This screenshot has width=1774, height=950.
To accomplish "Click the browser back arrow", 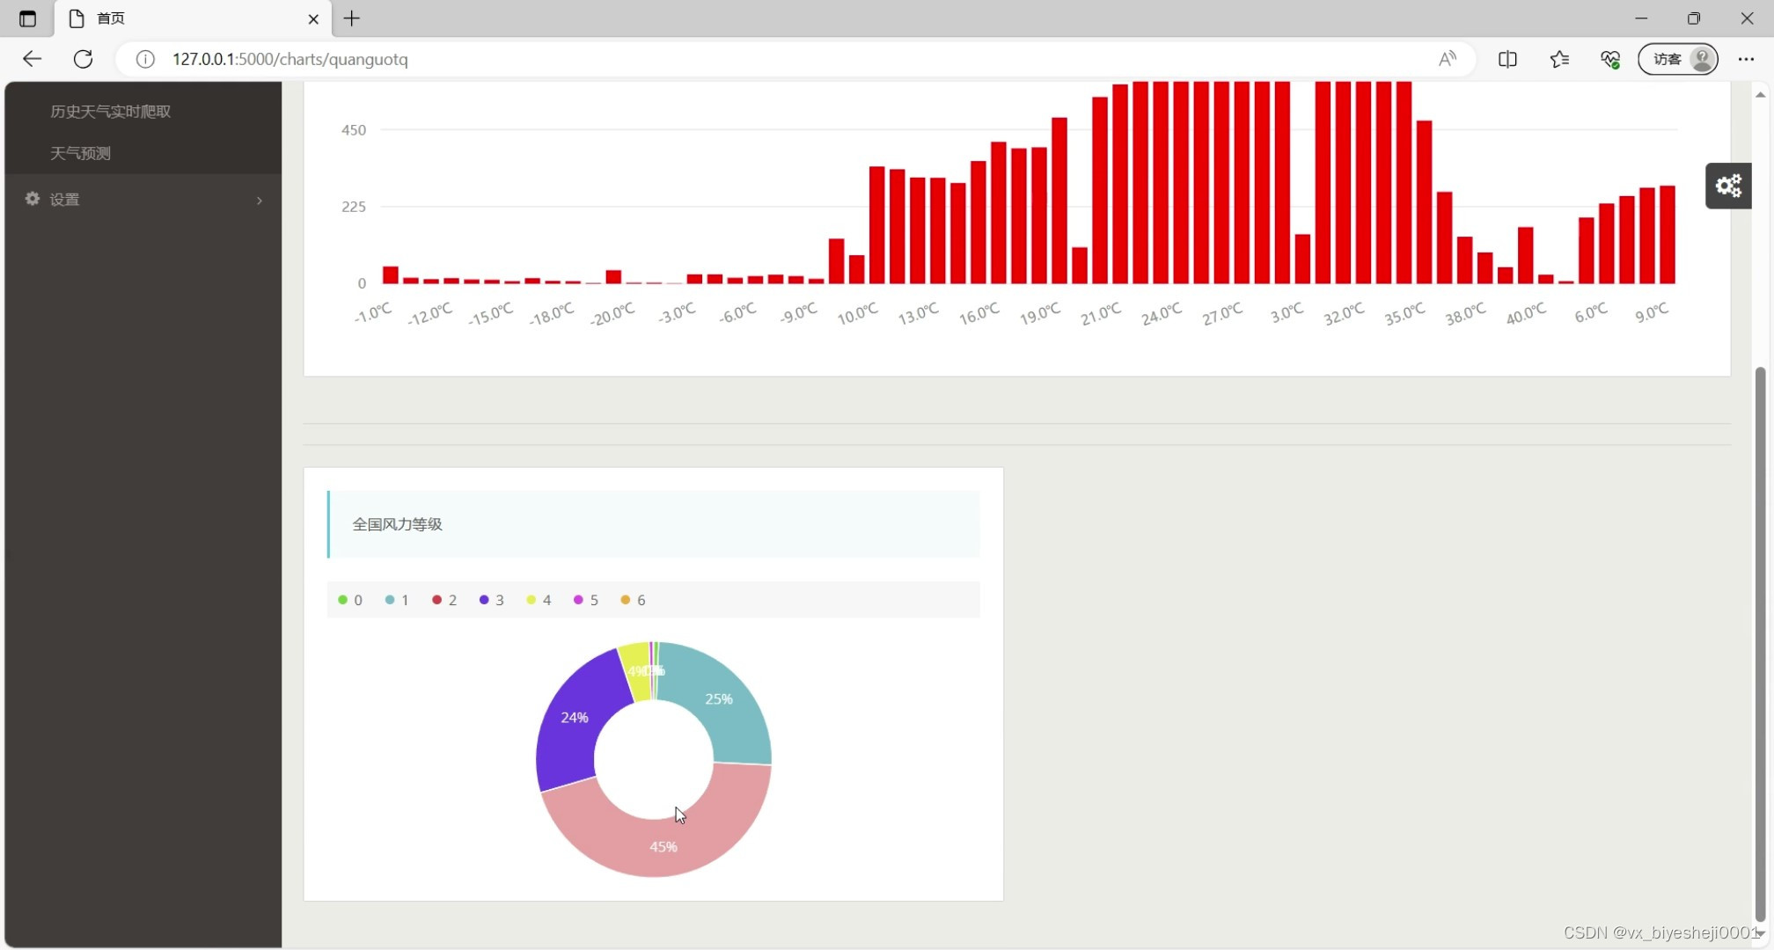I will [33, 59].
